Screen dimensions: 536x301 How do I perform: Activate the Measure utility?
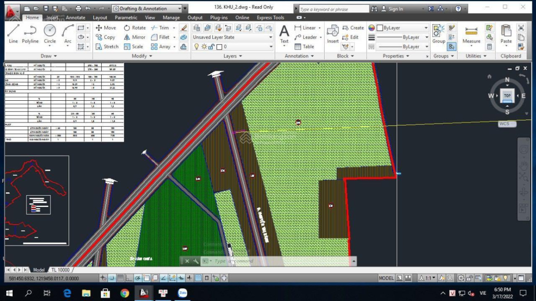(471, 34)
